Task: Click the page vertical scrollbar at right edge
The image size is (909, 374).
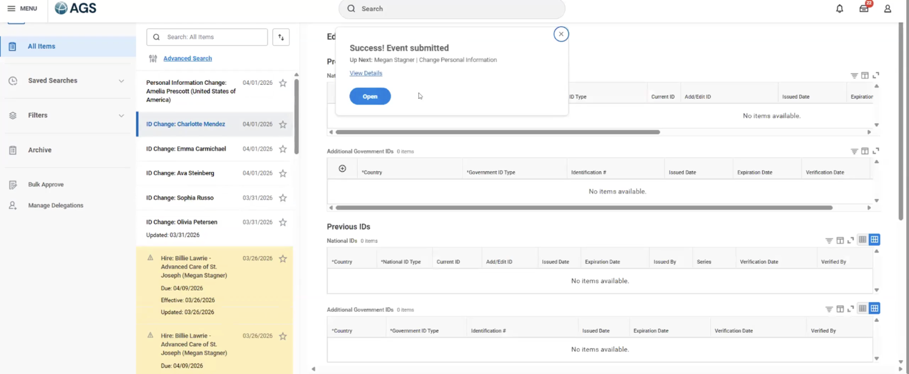Action: tap(901, 122)
